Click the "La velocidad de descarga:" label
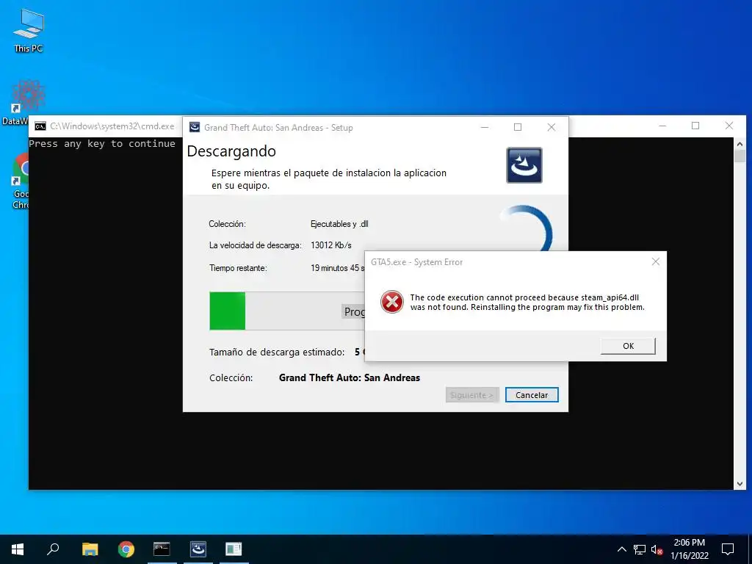 [x=255, y=245]
